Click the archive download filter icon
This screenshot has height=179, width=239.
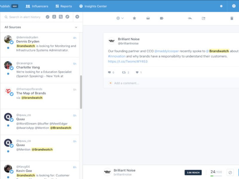point(54,17)
